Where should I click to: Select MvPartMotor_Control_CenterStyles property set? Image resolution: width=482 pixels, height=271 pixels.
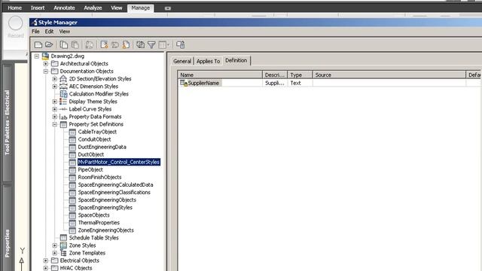[119, 163]
